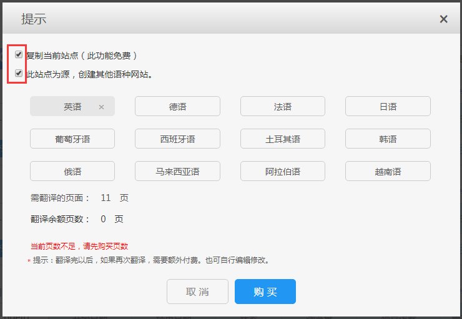462x319 pixels.
Task: Toggle the 复制当前站点 checkbox
Action: 19,55
